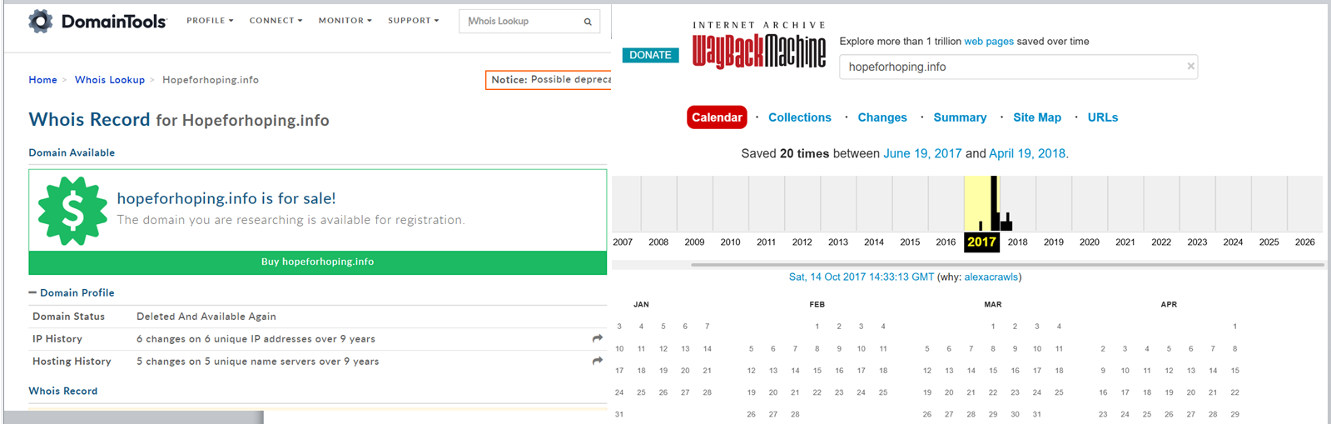
Task: Select year 2007 on the timeline
Action: point(623,242)
